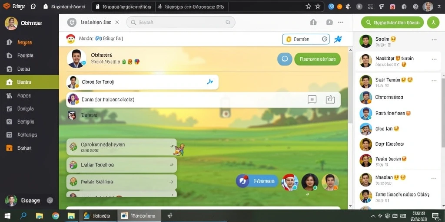445x222 pixels.
Task: Close the Lisaaldign Lieo tab
Action: point(117,22)
